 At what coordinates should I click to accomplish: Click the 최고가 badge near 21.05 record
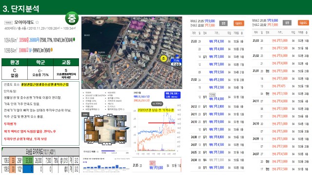pos(152,163)
